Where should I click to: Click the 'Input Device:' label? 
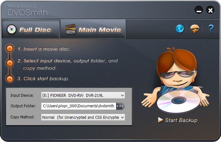pyautogui.click(x=22, y=96)
